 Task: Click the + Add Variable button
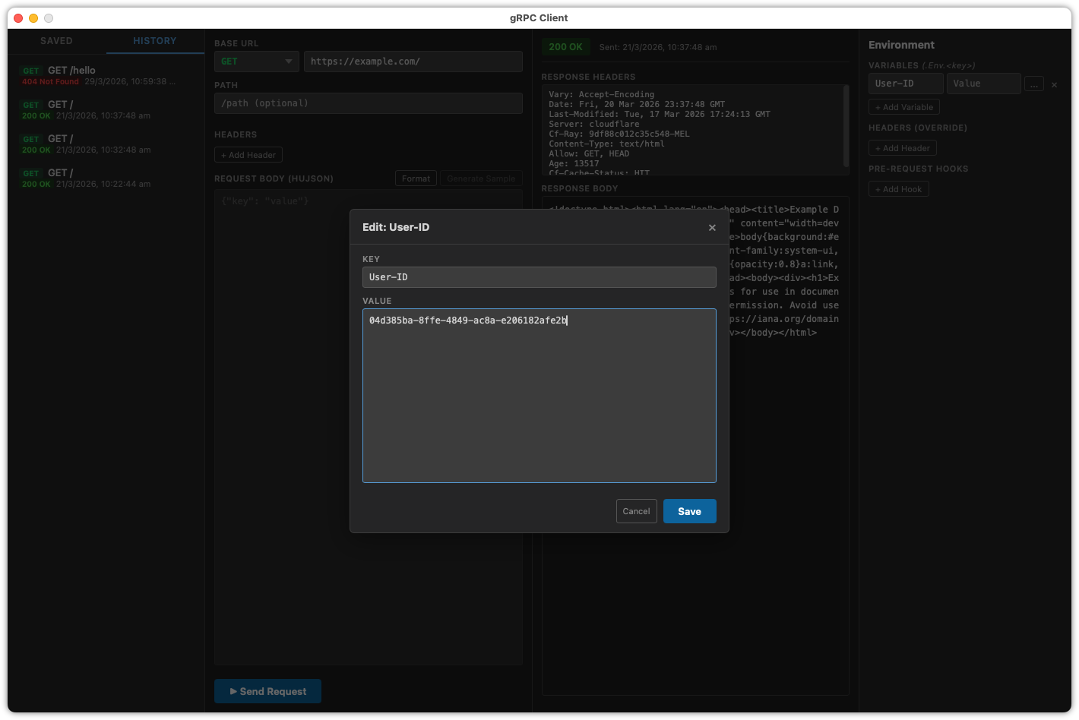click(x=903, y=107)
